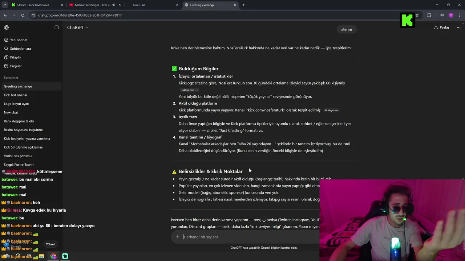
Task: Click the İzleyici ortalaması / istatistikler list title
Action: 206,76
